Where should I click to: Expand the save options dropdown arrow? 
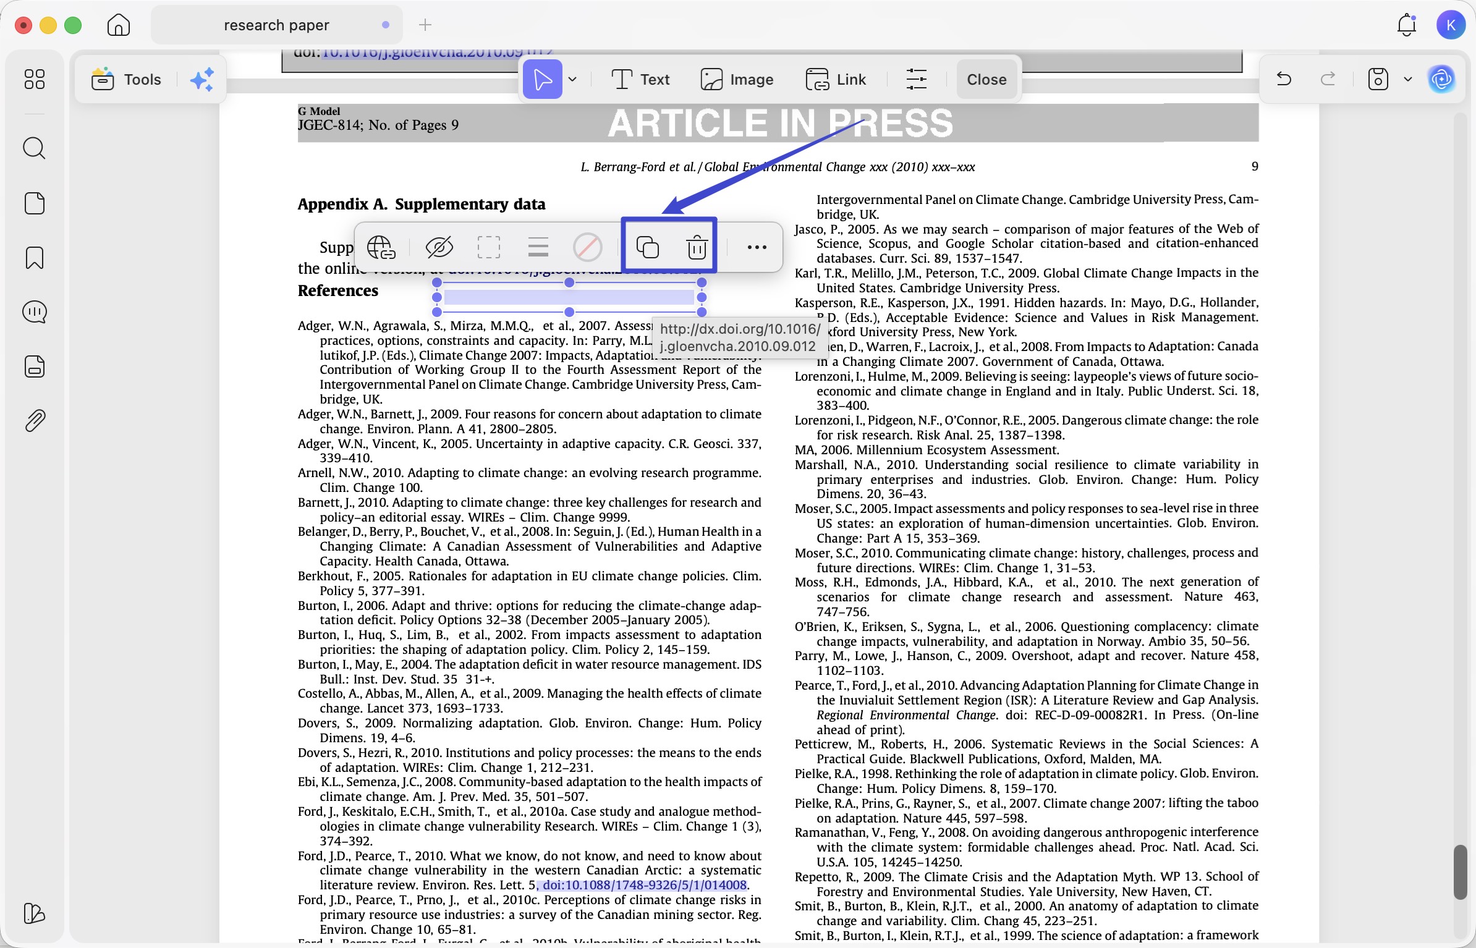pos(1408,79)
